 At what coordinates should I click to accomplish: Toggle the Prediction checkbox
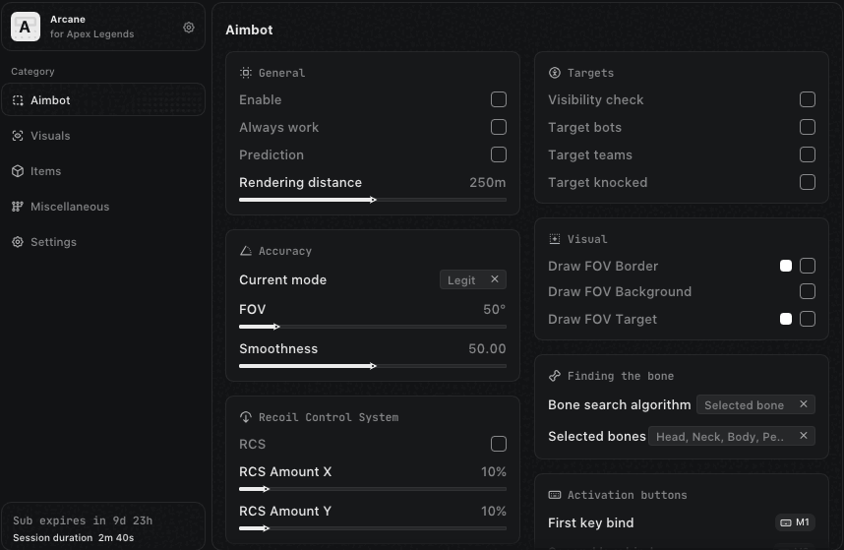tap(499, 154)
